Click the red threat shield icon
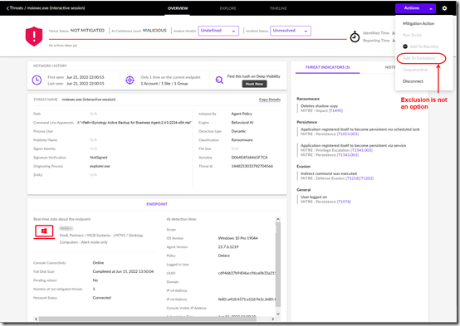Viewport: 460px width, 326px height. pos(34,36)
